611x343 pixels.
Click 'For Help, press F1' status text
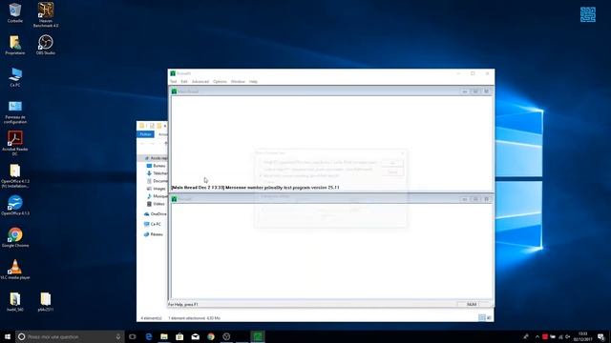click(183, 305)
